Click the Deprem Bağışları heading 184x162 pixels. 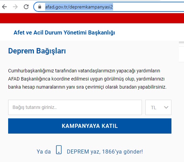[37, 51]
